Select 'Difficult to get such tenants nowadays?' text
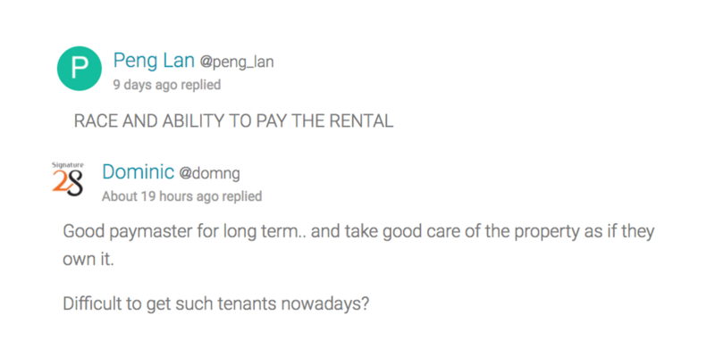This screenshot has width=715, height=357. 215,304
